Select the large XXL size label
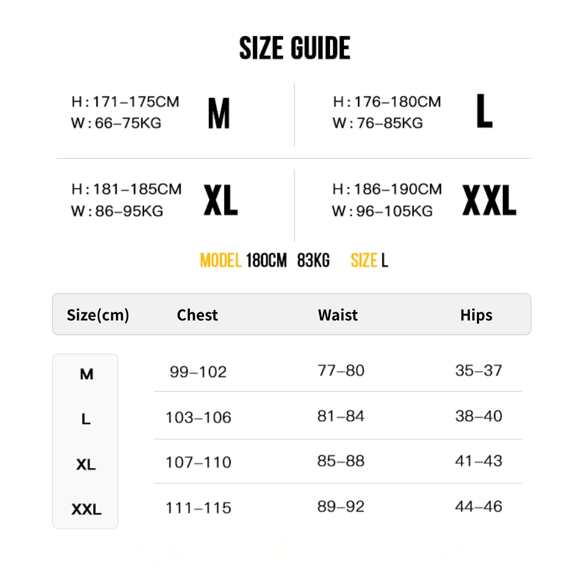 489,200
